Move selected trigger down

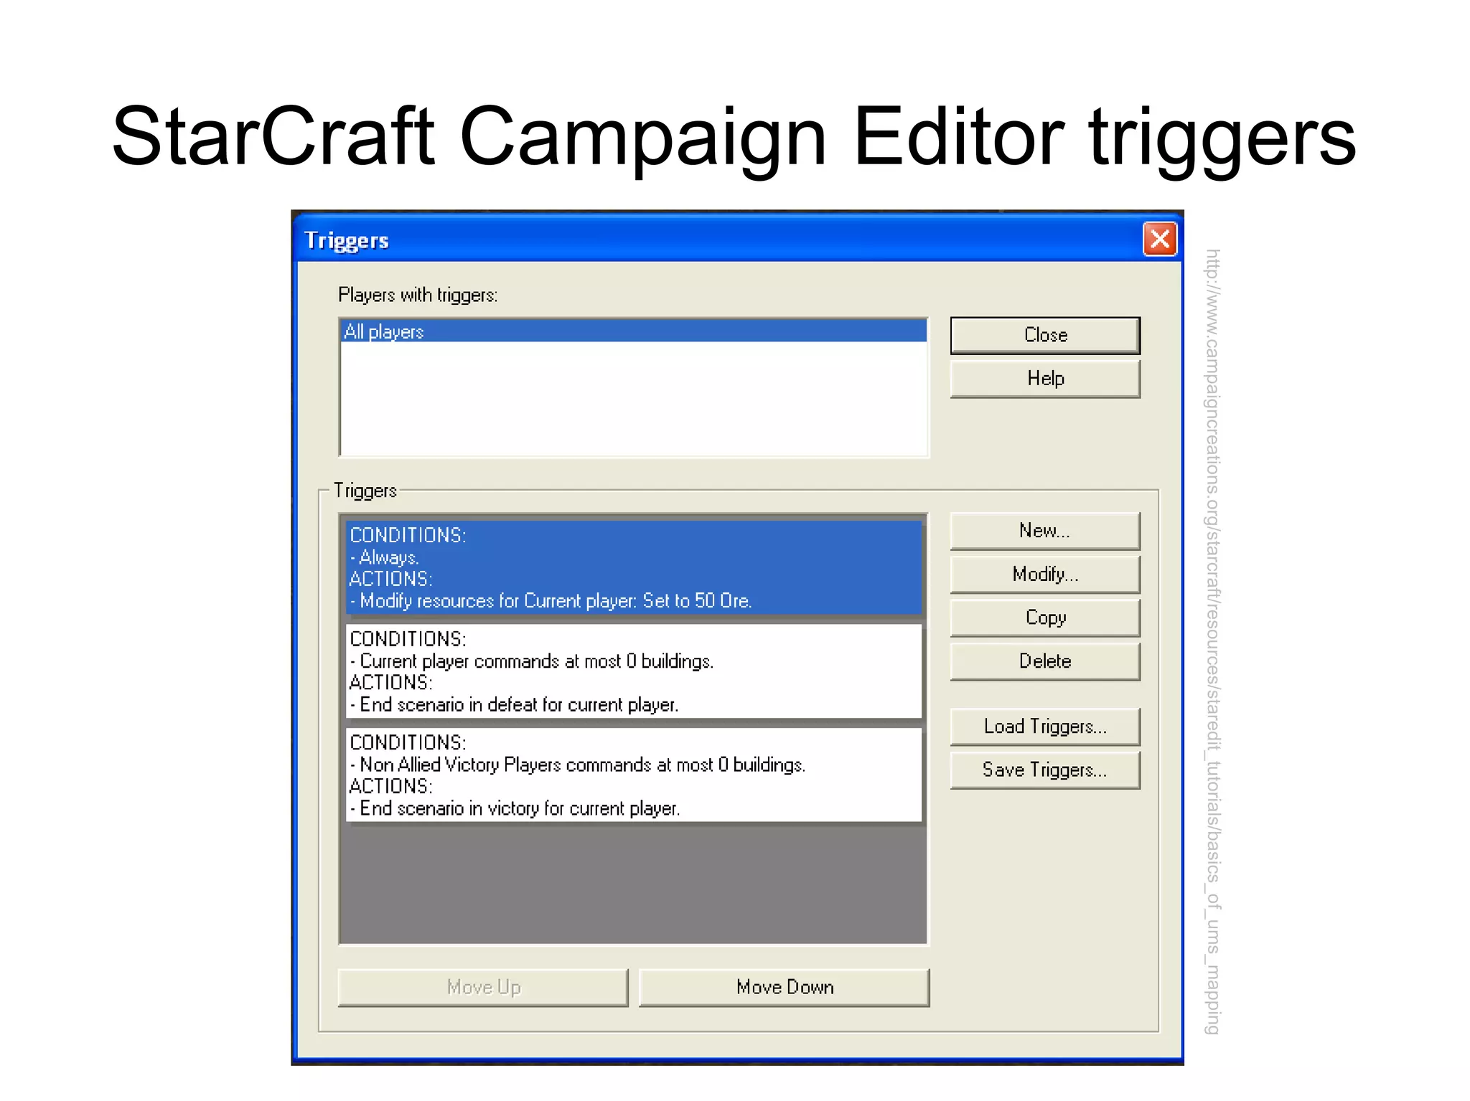pos(785,988)
